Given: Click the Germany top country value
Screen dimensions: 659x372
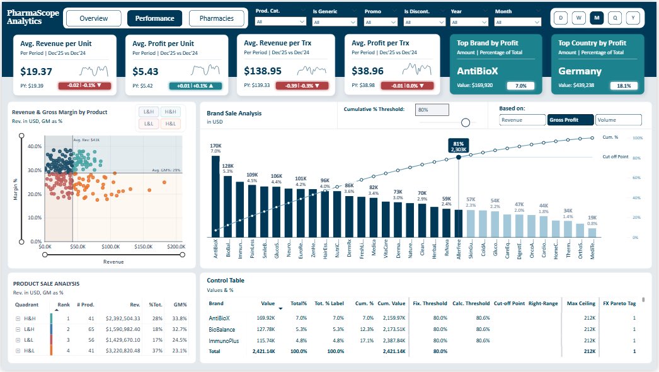Looking at the screenshot, I should click(580, 71).
